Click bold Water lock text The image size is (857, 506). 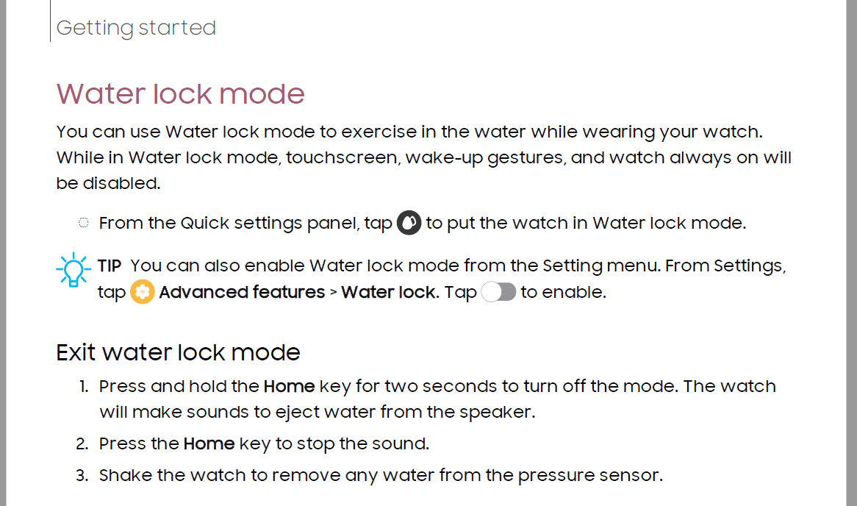(390, 292)
